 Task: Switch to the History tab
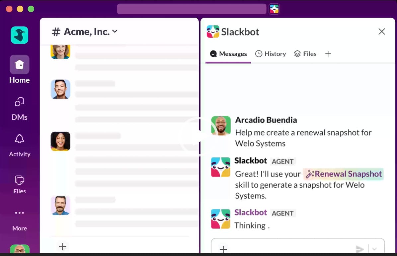pyautogui.click(x=270, y=54)
